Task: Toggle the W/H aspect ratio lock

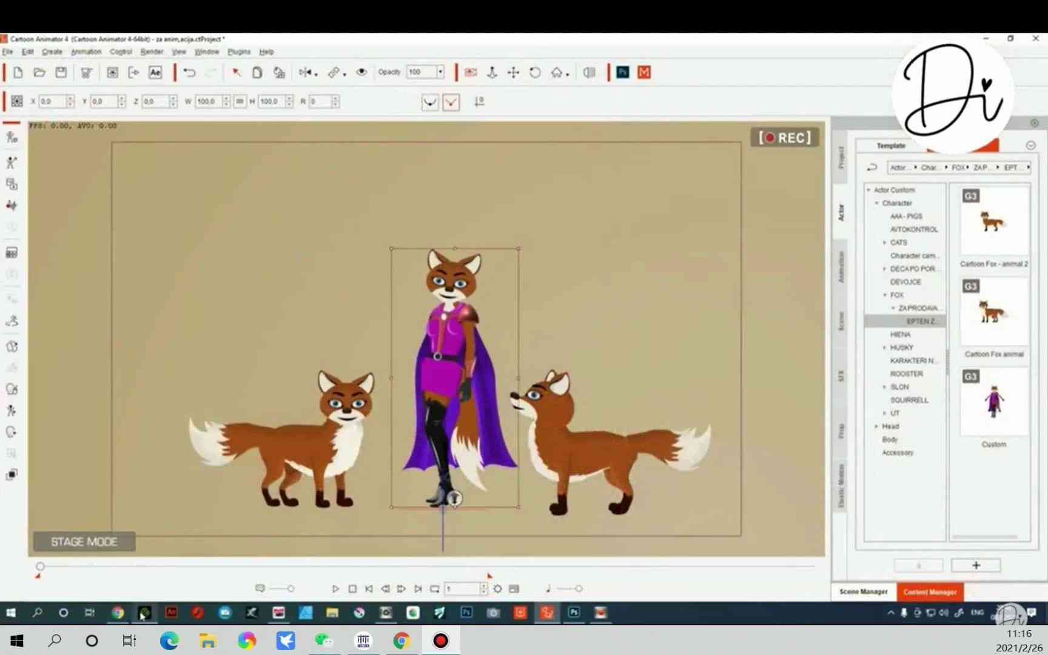Action: tap(240, 101)
